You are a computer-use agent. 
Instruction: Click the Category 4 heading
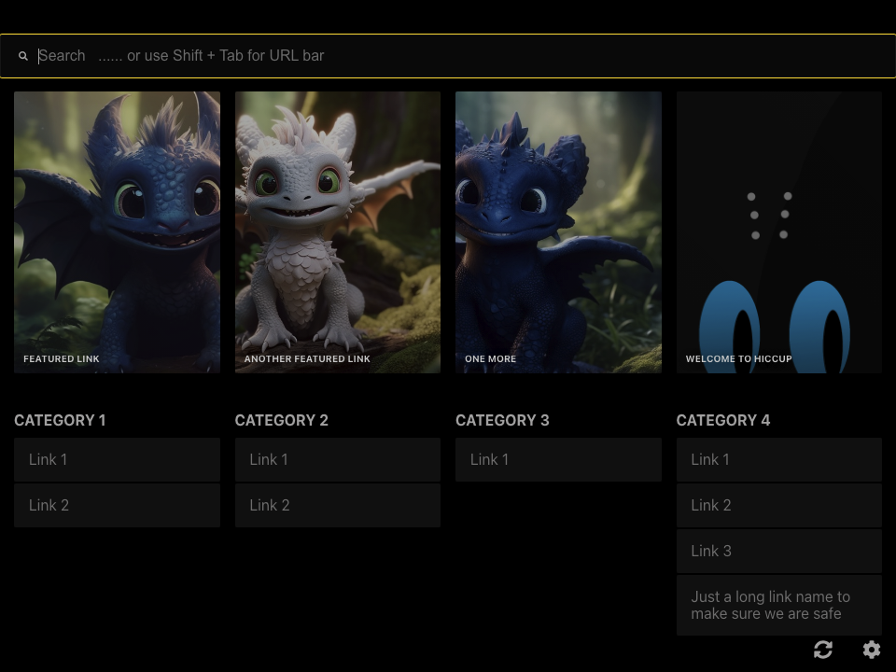tap(723, 421)
